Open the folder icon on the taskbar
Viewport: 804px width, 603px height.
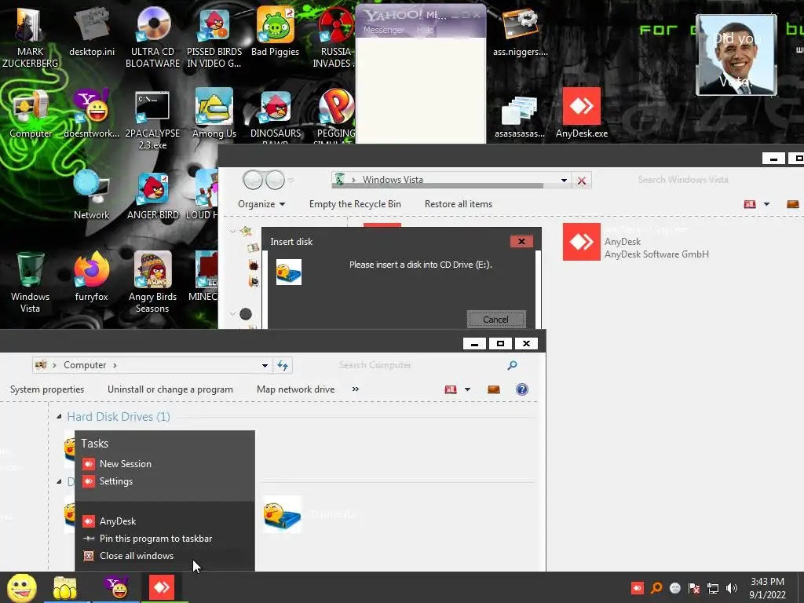[65, 587]
